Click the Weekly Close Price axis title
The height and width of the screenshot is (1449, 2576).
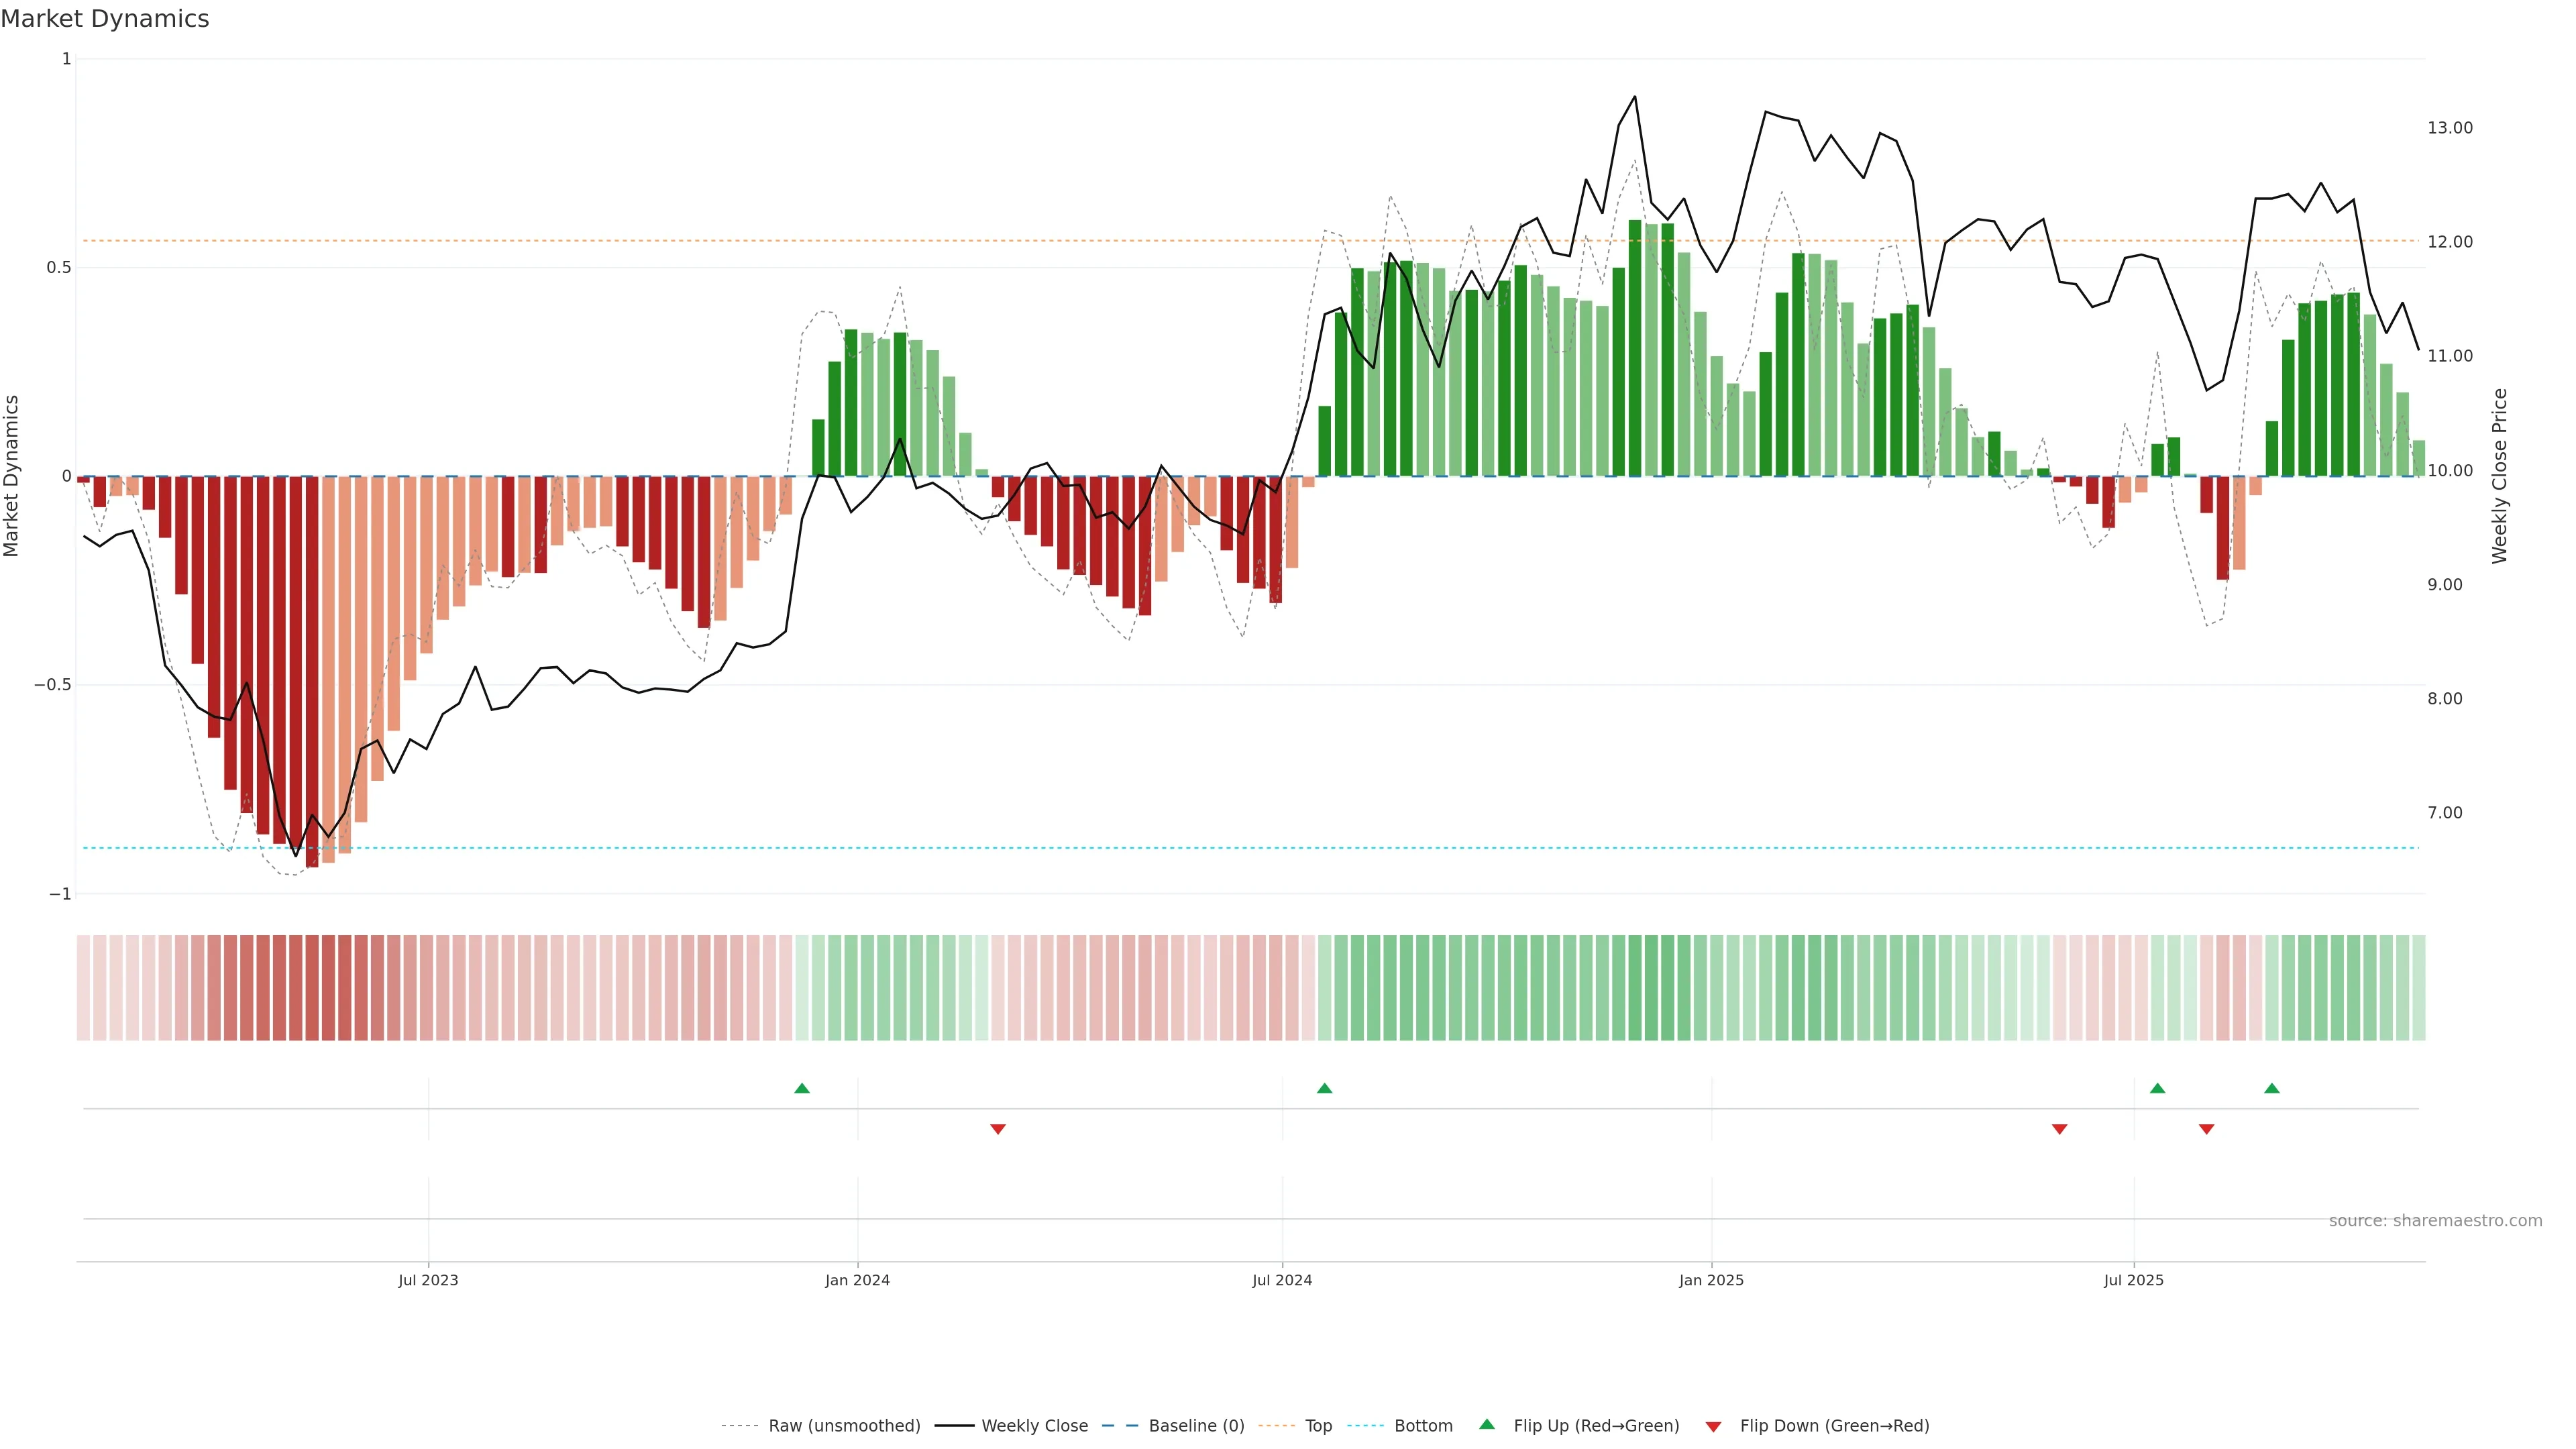tap(2500, 476)
